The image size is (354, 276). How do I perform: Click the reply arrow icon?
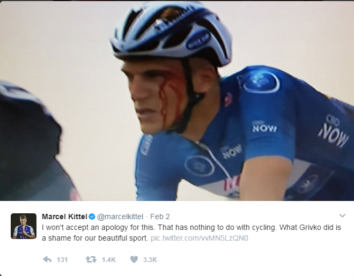47,259
